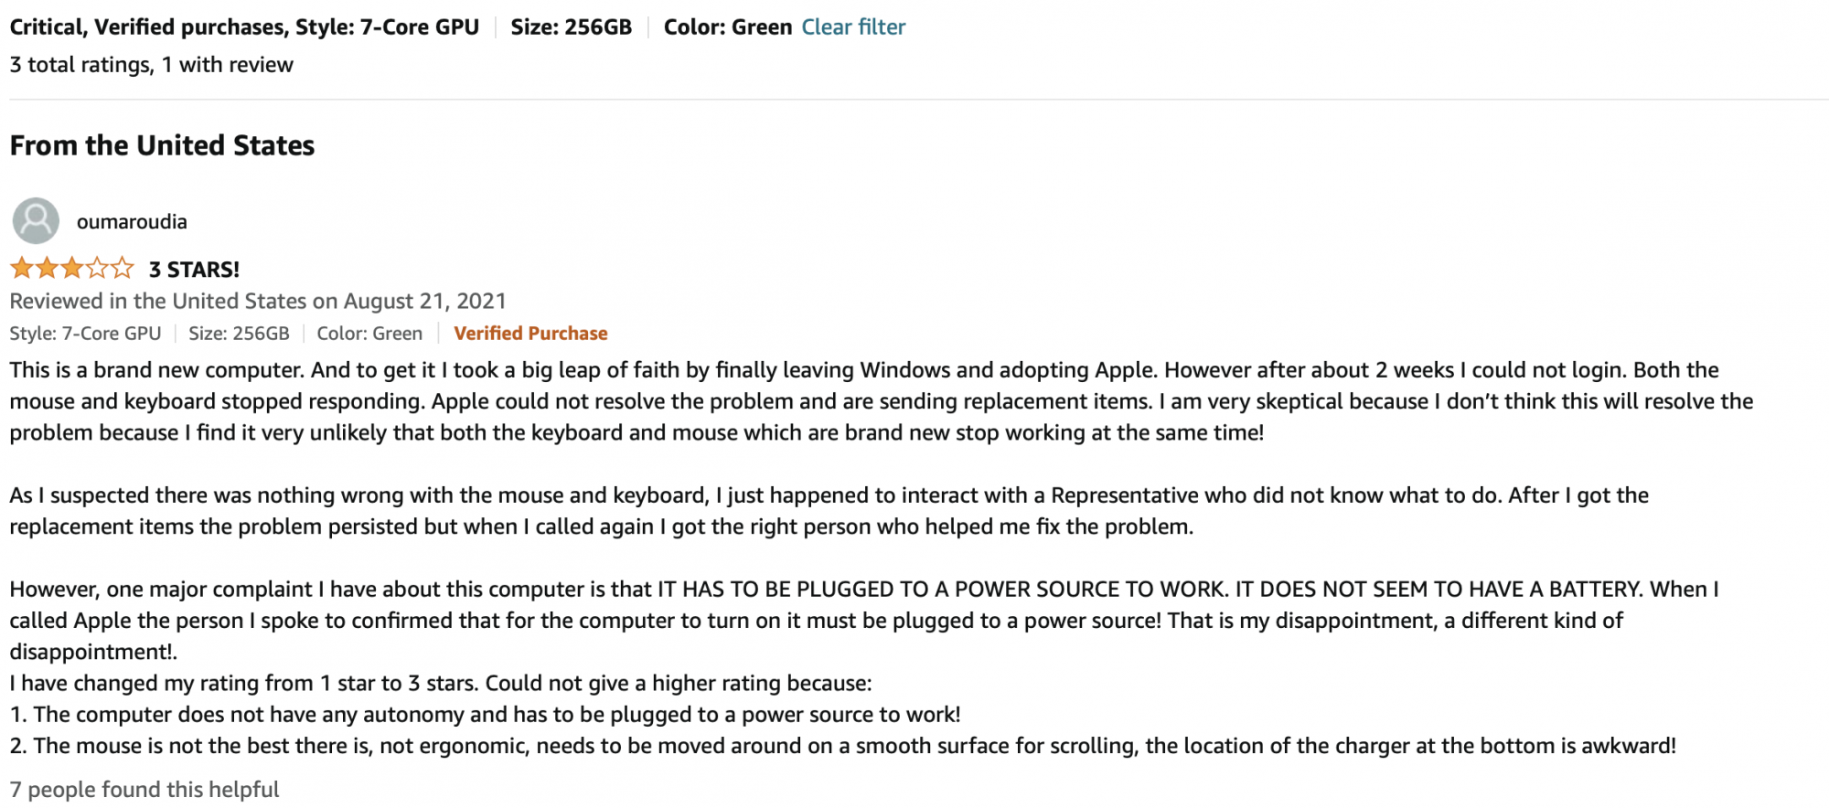The image size is (1829, 808).
Task: Open the reviewer's profile avatar icon
Action: click(36, 221)
